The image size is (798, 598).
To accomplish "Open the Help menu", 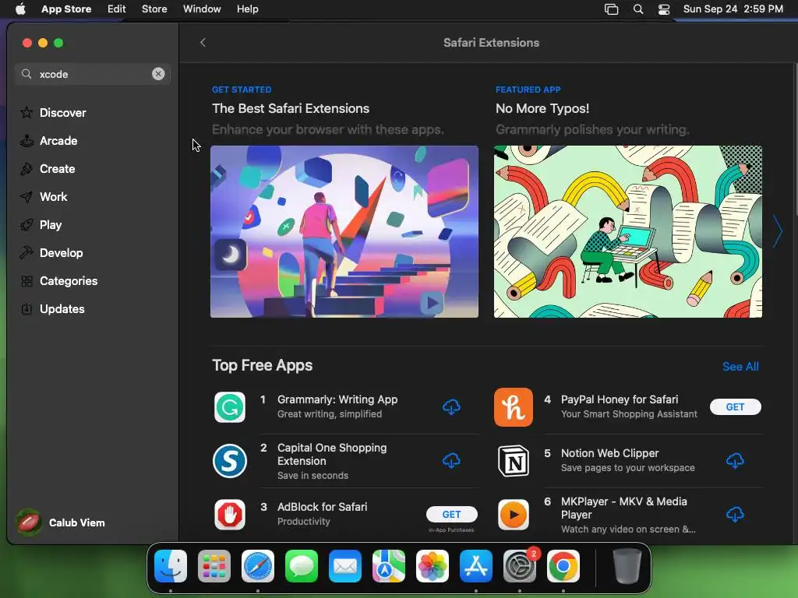I will [x=247, y=9].
